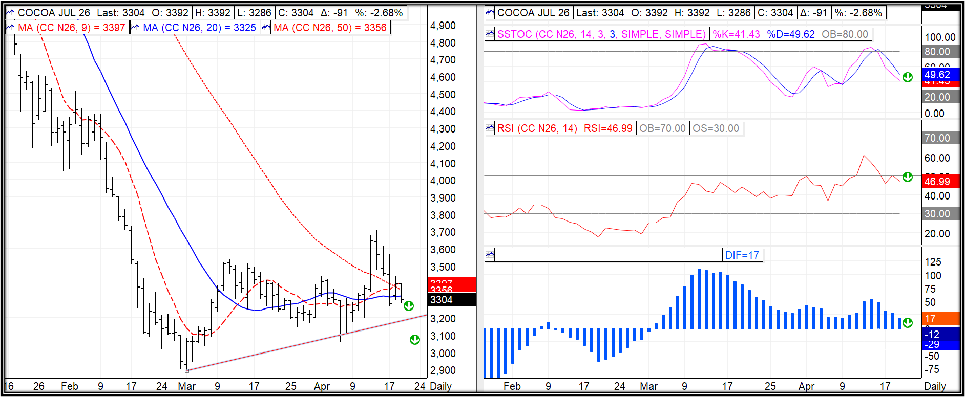Click the study icon in the DIF histogram header
965x397 pixels.
pos(490,255)
